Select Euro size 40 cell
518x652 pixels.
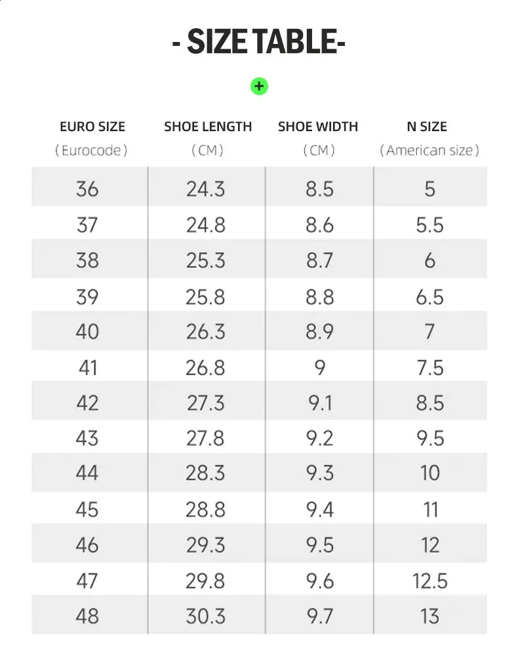[x=88, y=331]
